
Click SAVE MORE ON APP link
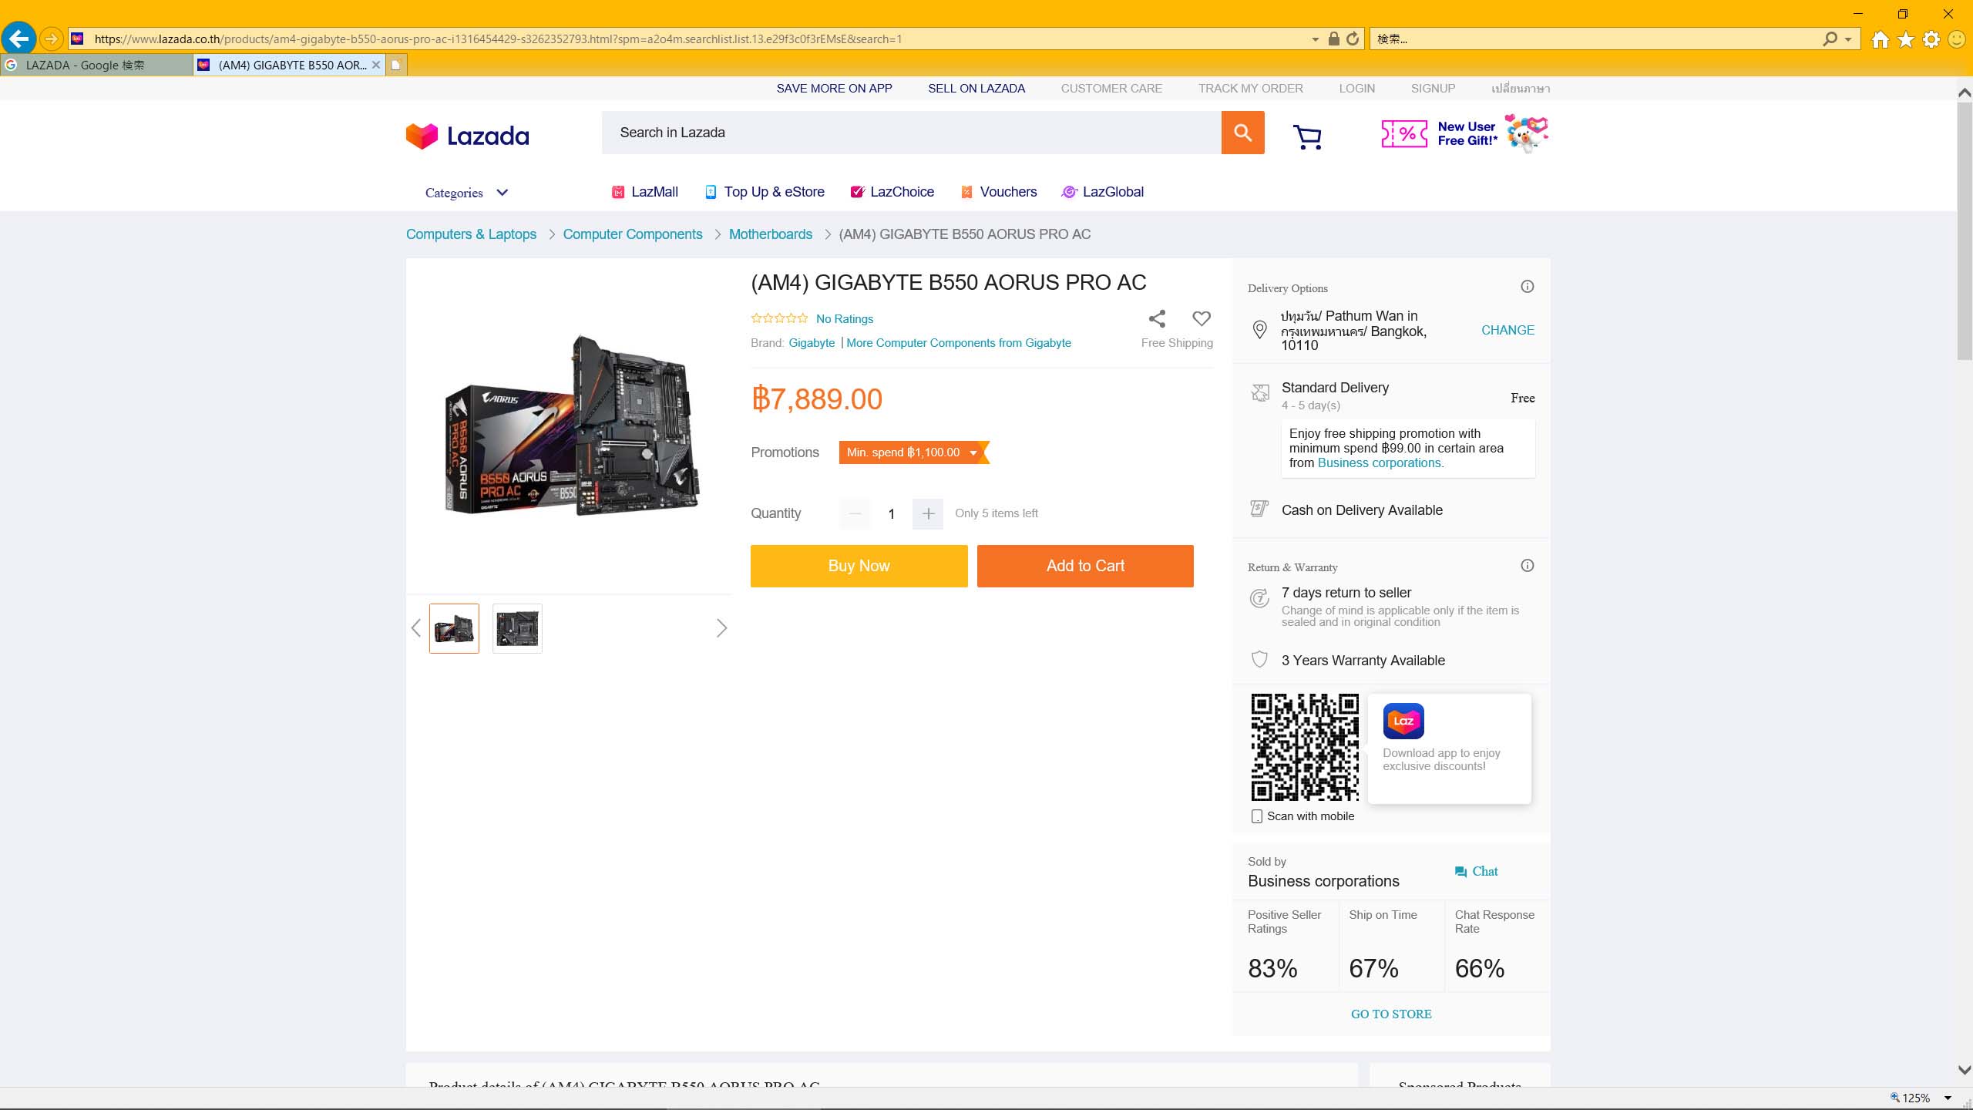pyautogui.click(x=834, y=89)
